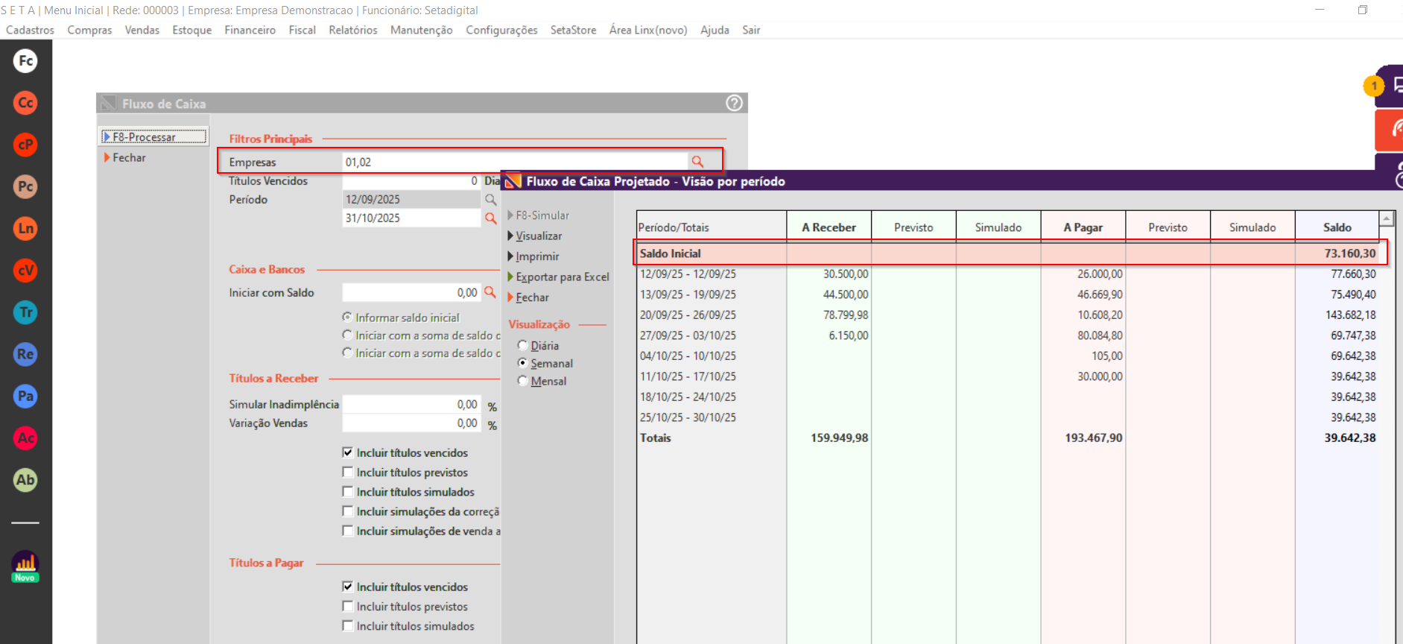
Task: Select the cV sidebar shortcut
Action: (25, 271)
